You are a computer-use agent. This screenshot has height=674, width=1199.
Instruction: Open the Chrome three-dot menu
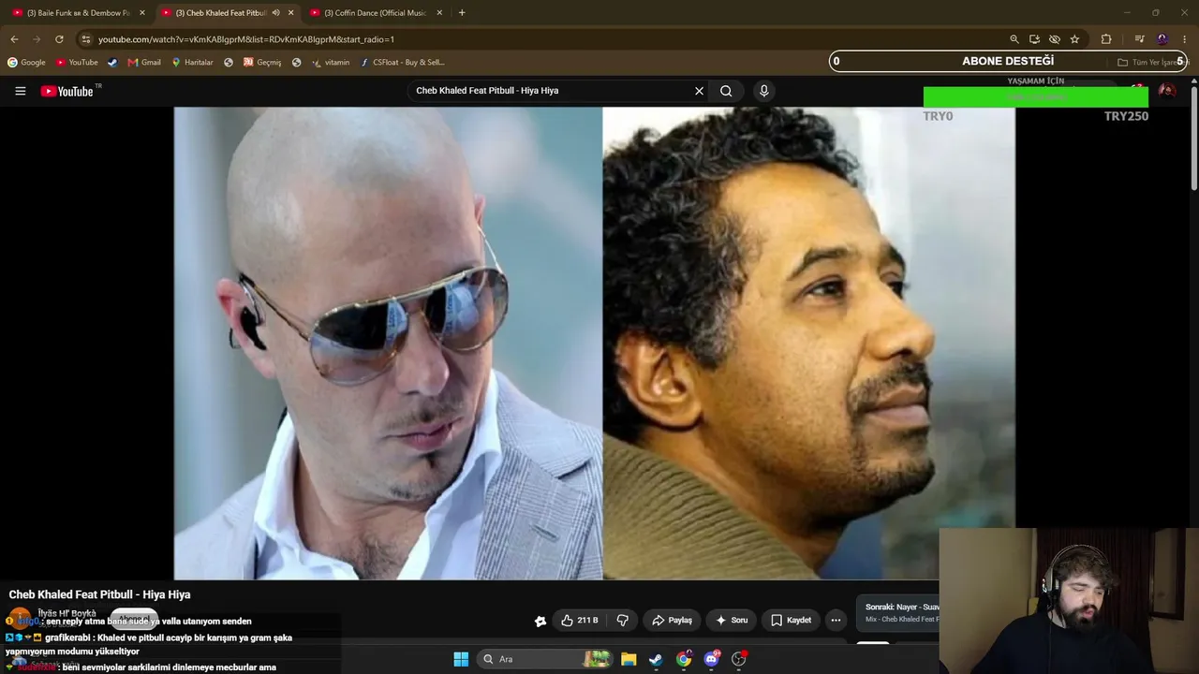pyautogui.click(x=1185, y=39)
